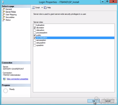Click the Script toolbar label
The image size is (118, 105).
(37, 8)
